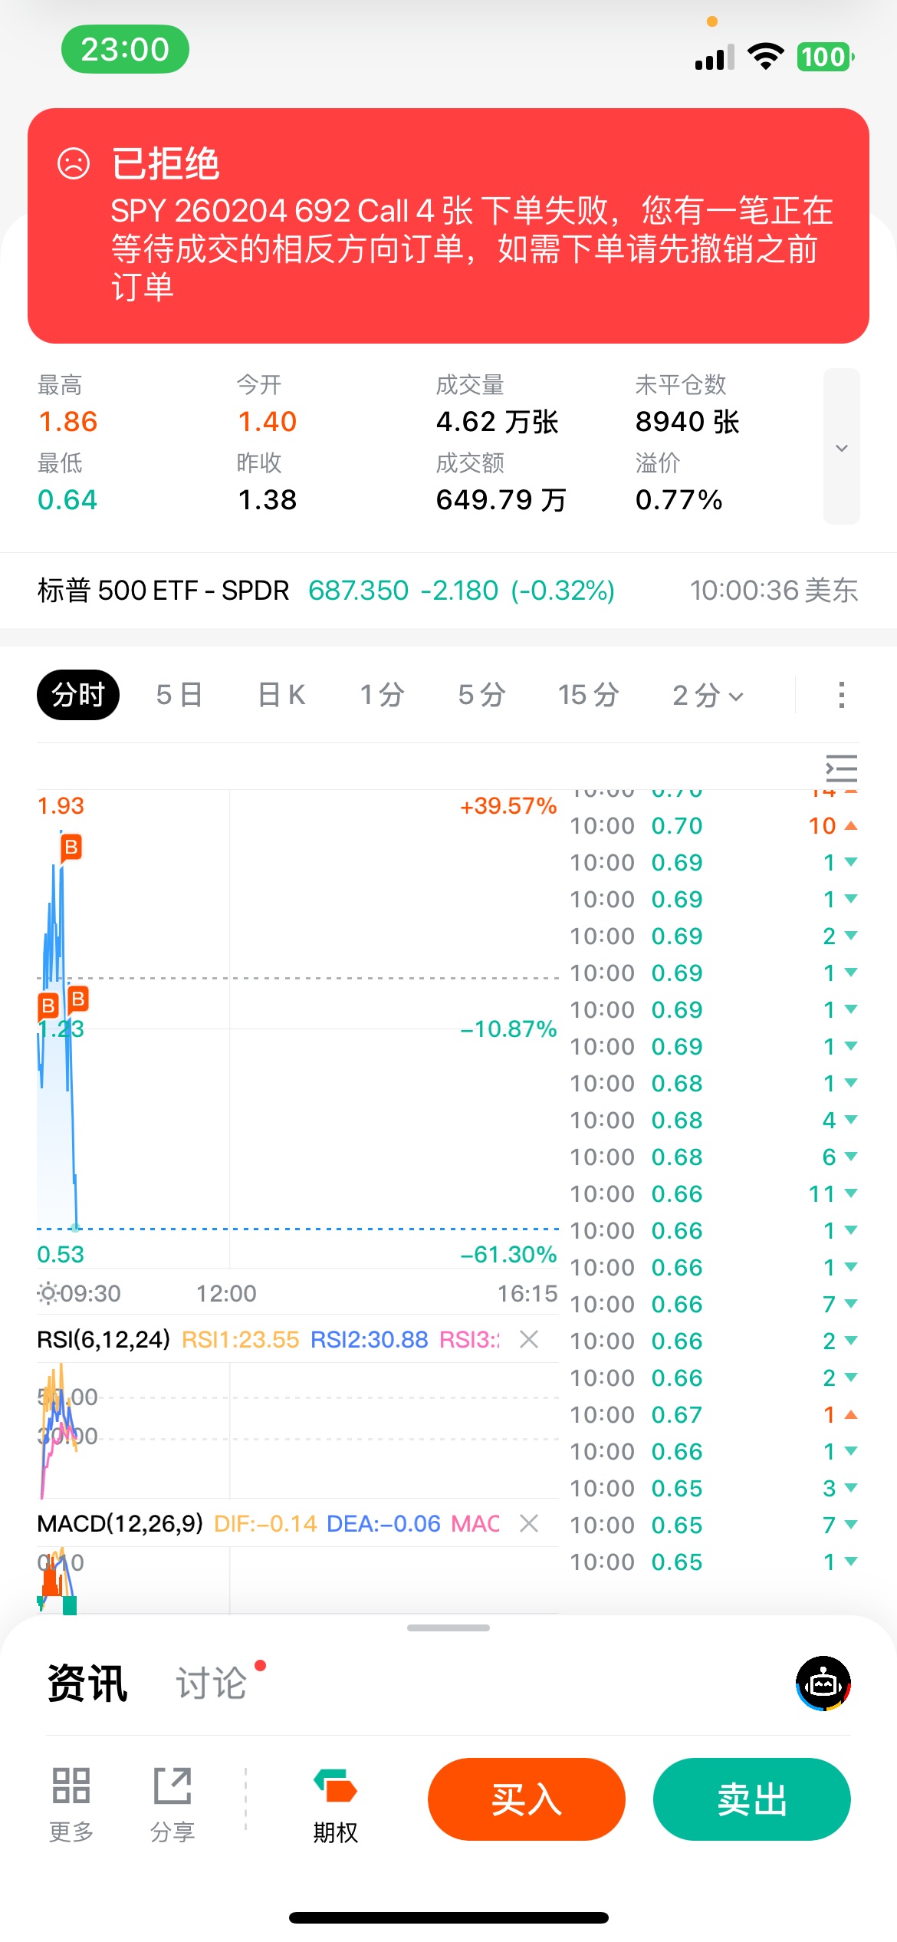
Task: Tap the B buy marker at chart peak
Action: click(71, 847)
